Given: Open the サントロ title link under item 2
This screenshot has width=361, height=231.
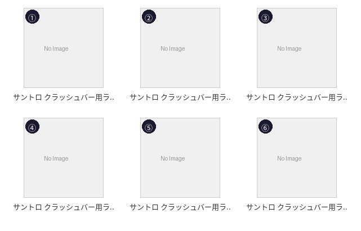Looking at the screenshot, I should pos(180,97).
